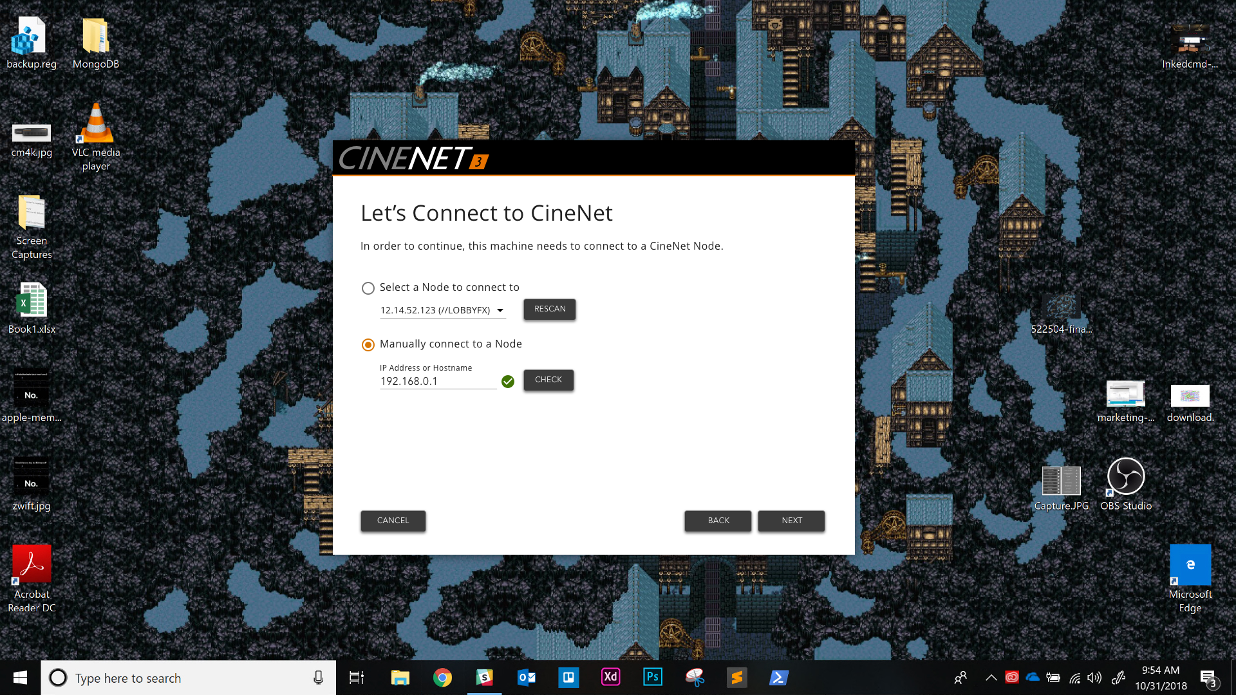1236x695 pixels.
Task: Focus the IP Address or Hostname field
Action: (x=438, y=381)
